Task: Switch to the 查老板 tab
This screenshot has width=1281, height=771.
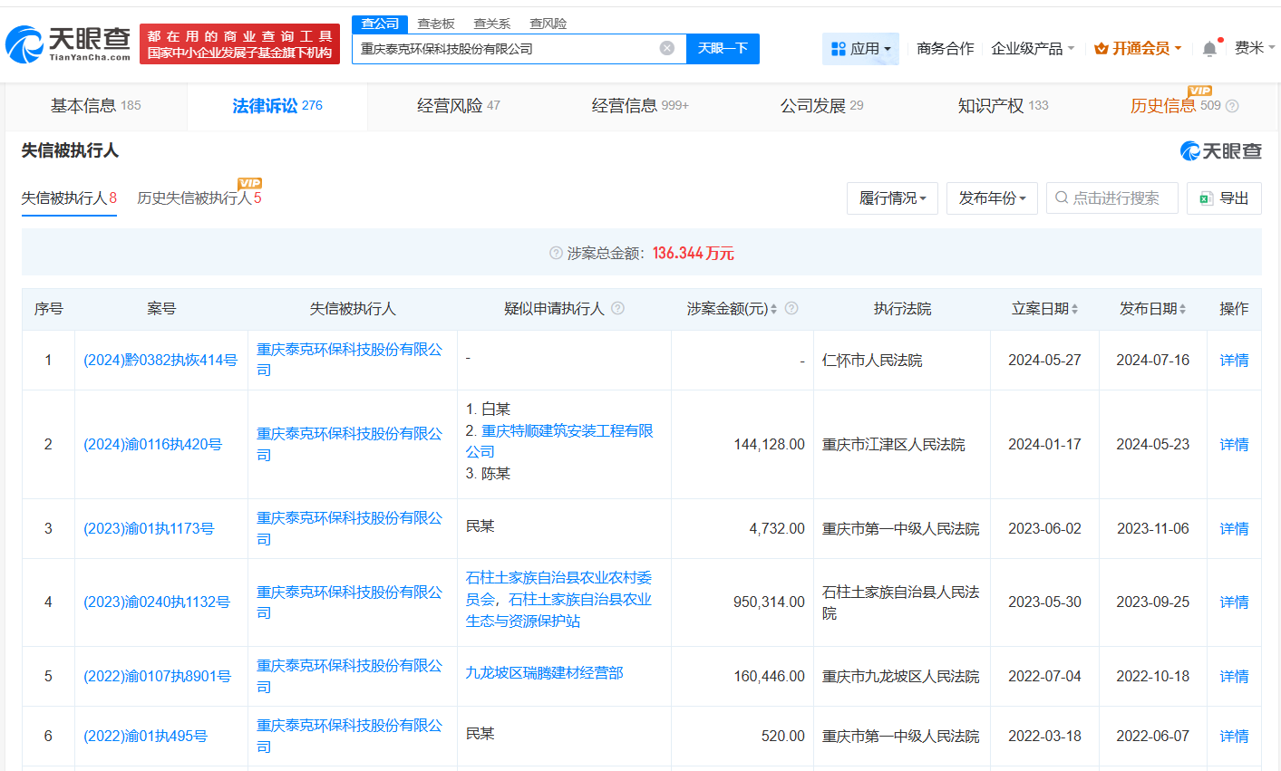Action: (435, 24)
